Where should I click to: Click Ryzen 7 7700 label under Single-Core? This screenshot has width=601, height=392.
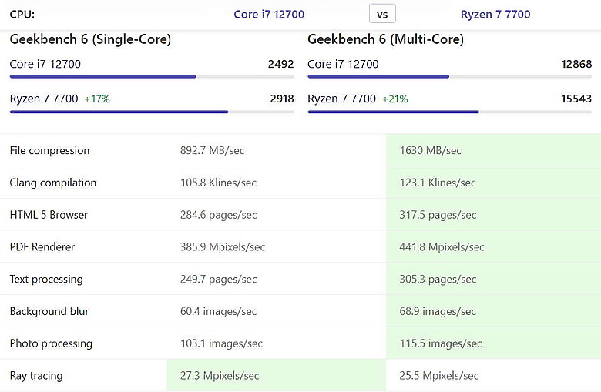click(44, 99)
